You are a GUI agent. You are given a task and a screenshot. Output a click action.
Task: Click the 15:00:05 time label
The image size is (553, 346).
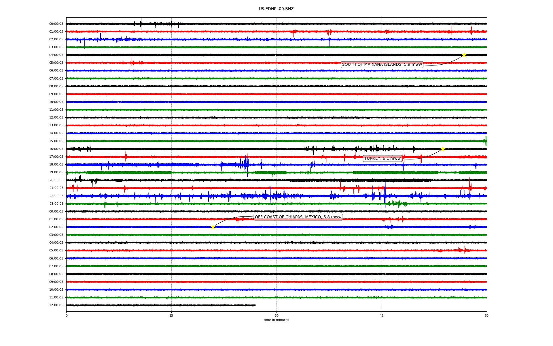[x=56, y=141]
